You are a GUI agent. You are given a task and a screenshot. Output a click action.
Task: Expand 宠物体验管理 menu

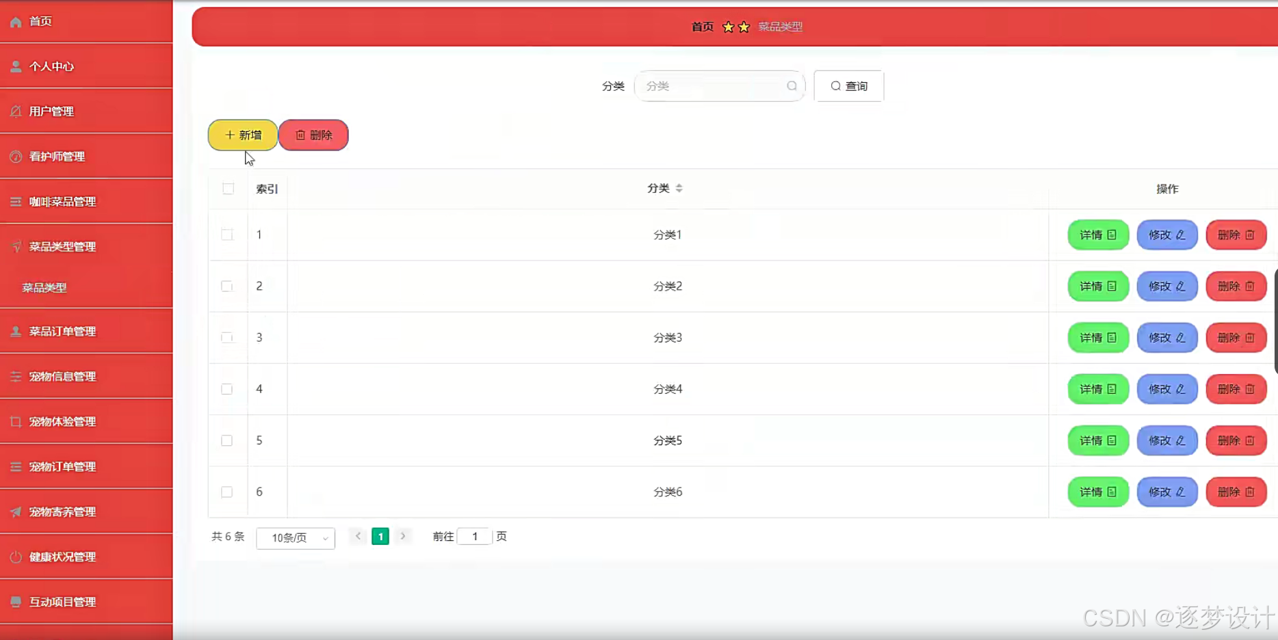[x=86, y=421]
